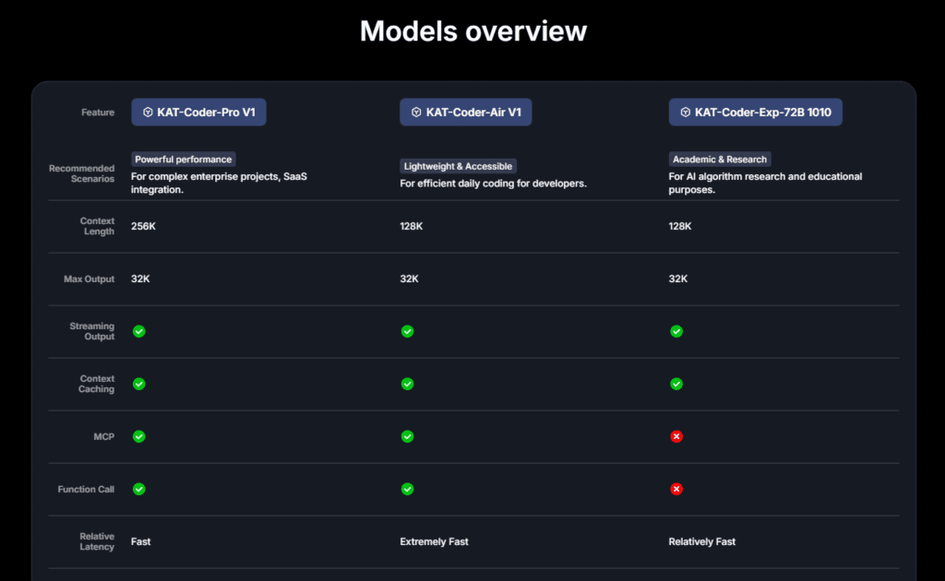The image size is (945, 581).
Task: Click the Academic & Research tag
Action: (719, 160)
